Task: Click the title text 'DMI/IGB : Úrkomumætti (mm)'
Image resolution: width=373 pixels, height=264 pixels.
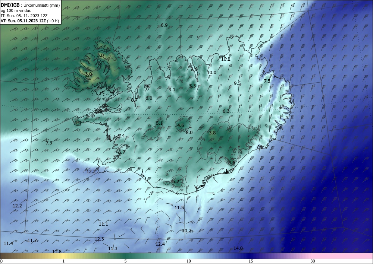Action: 30,5
